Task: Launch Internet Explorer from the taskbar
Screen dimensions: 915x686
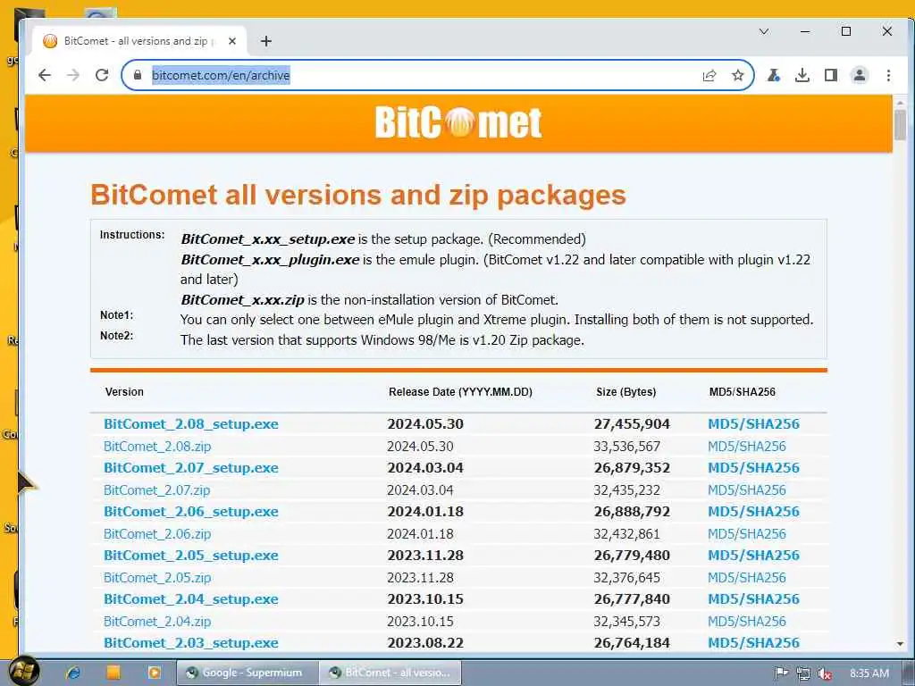Action: [73, 673]
